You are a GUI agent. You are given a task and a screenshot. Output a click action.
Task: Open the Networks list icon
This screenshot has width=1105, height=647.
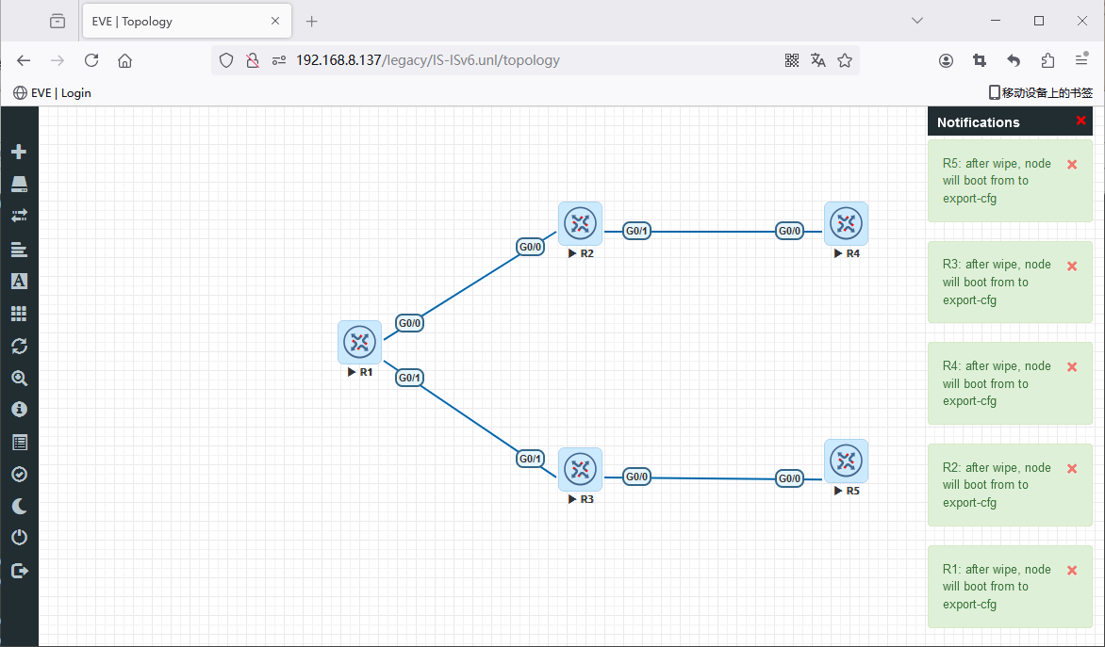tap(19, 216)
